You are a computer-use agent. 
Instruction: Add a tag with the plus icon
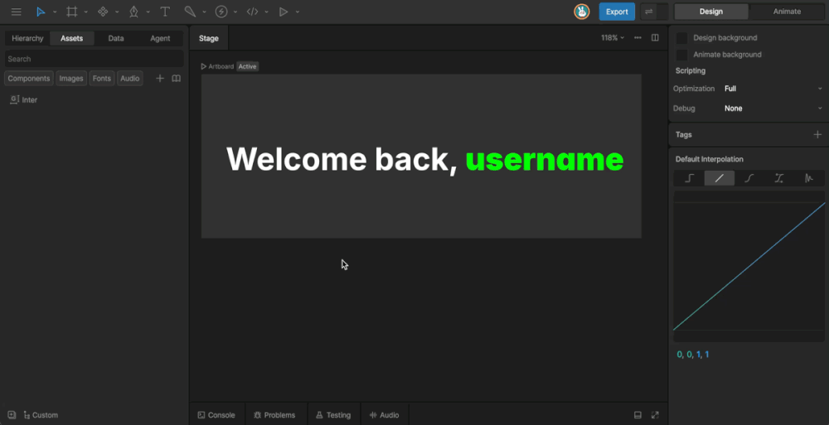point(817,135)
